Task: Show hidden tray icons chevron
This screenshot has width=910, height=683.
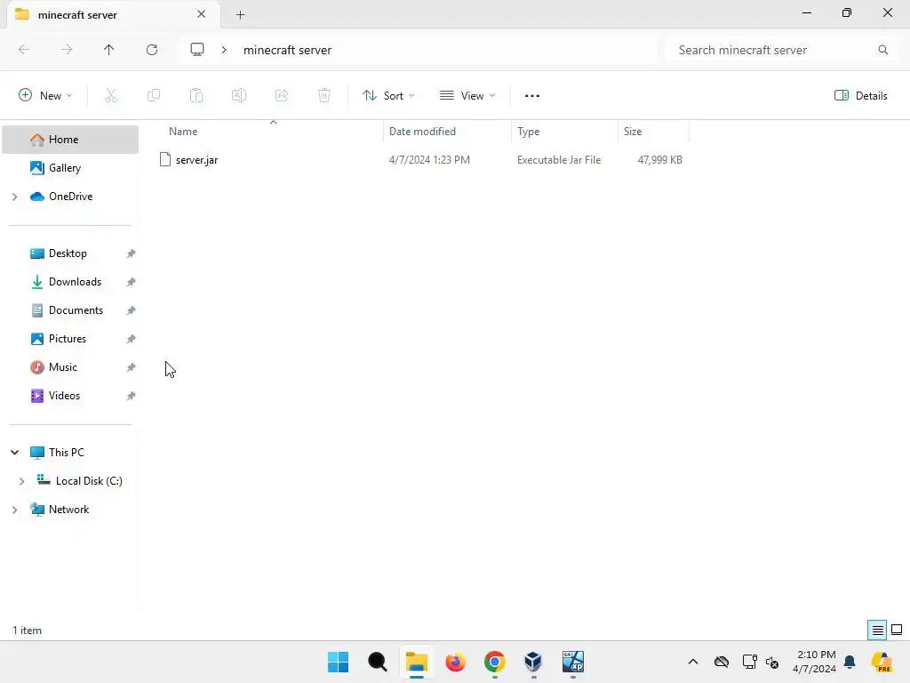Action: [x=693, y=662]
